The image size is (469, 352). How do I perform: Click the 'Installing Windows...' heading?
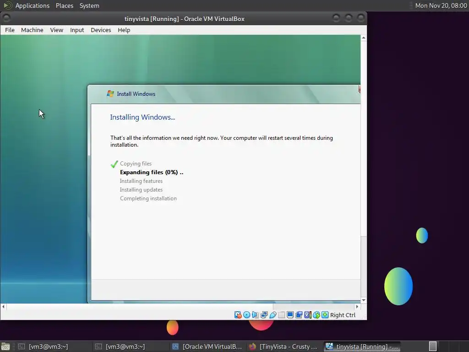[x=142, y=117]
